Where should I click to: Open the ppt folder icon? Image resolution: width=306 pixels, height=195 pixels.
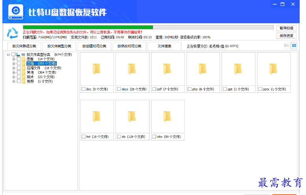(238, 69)
